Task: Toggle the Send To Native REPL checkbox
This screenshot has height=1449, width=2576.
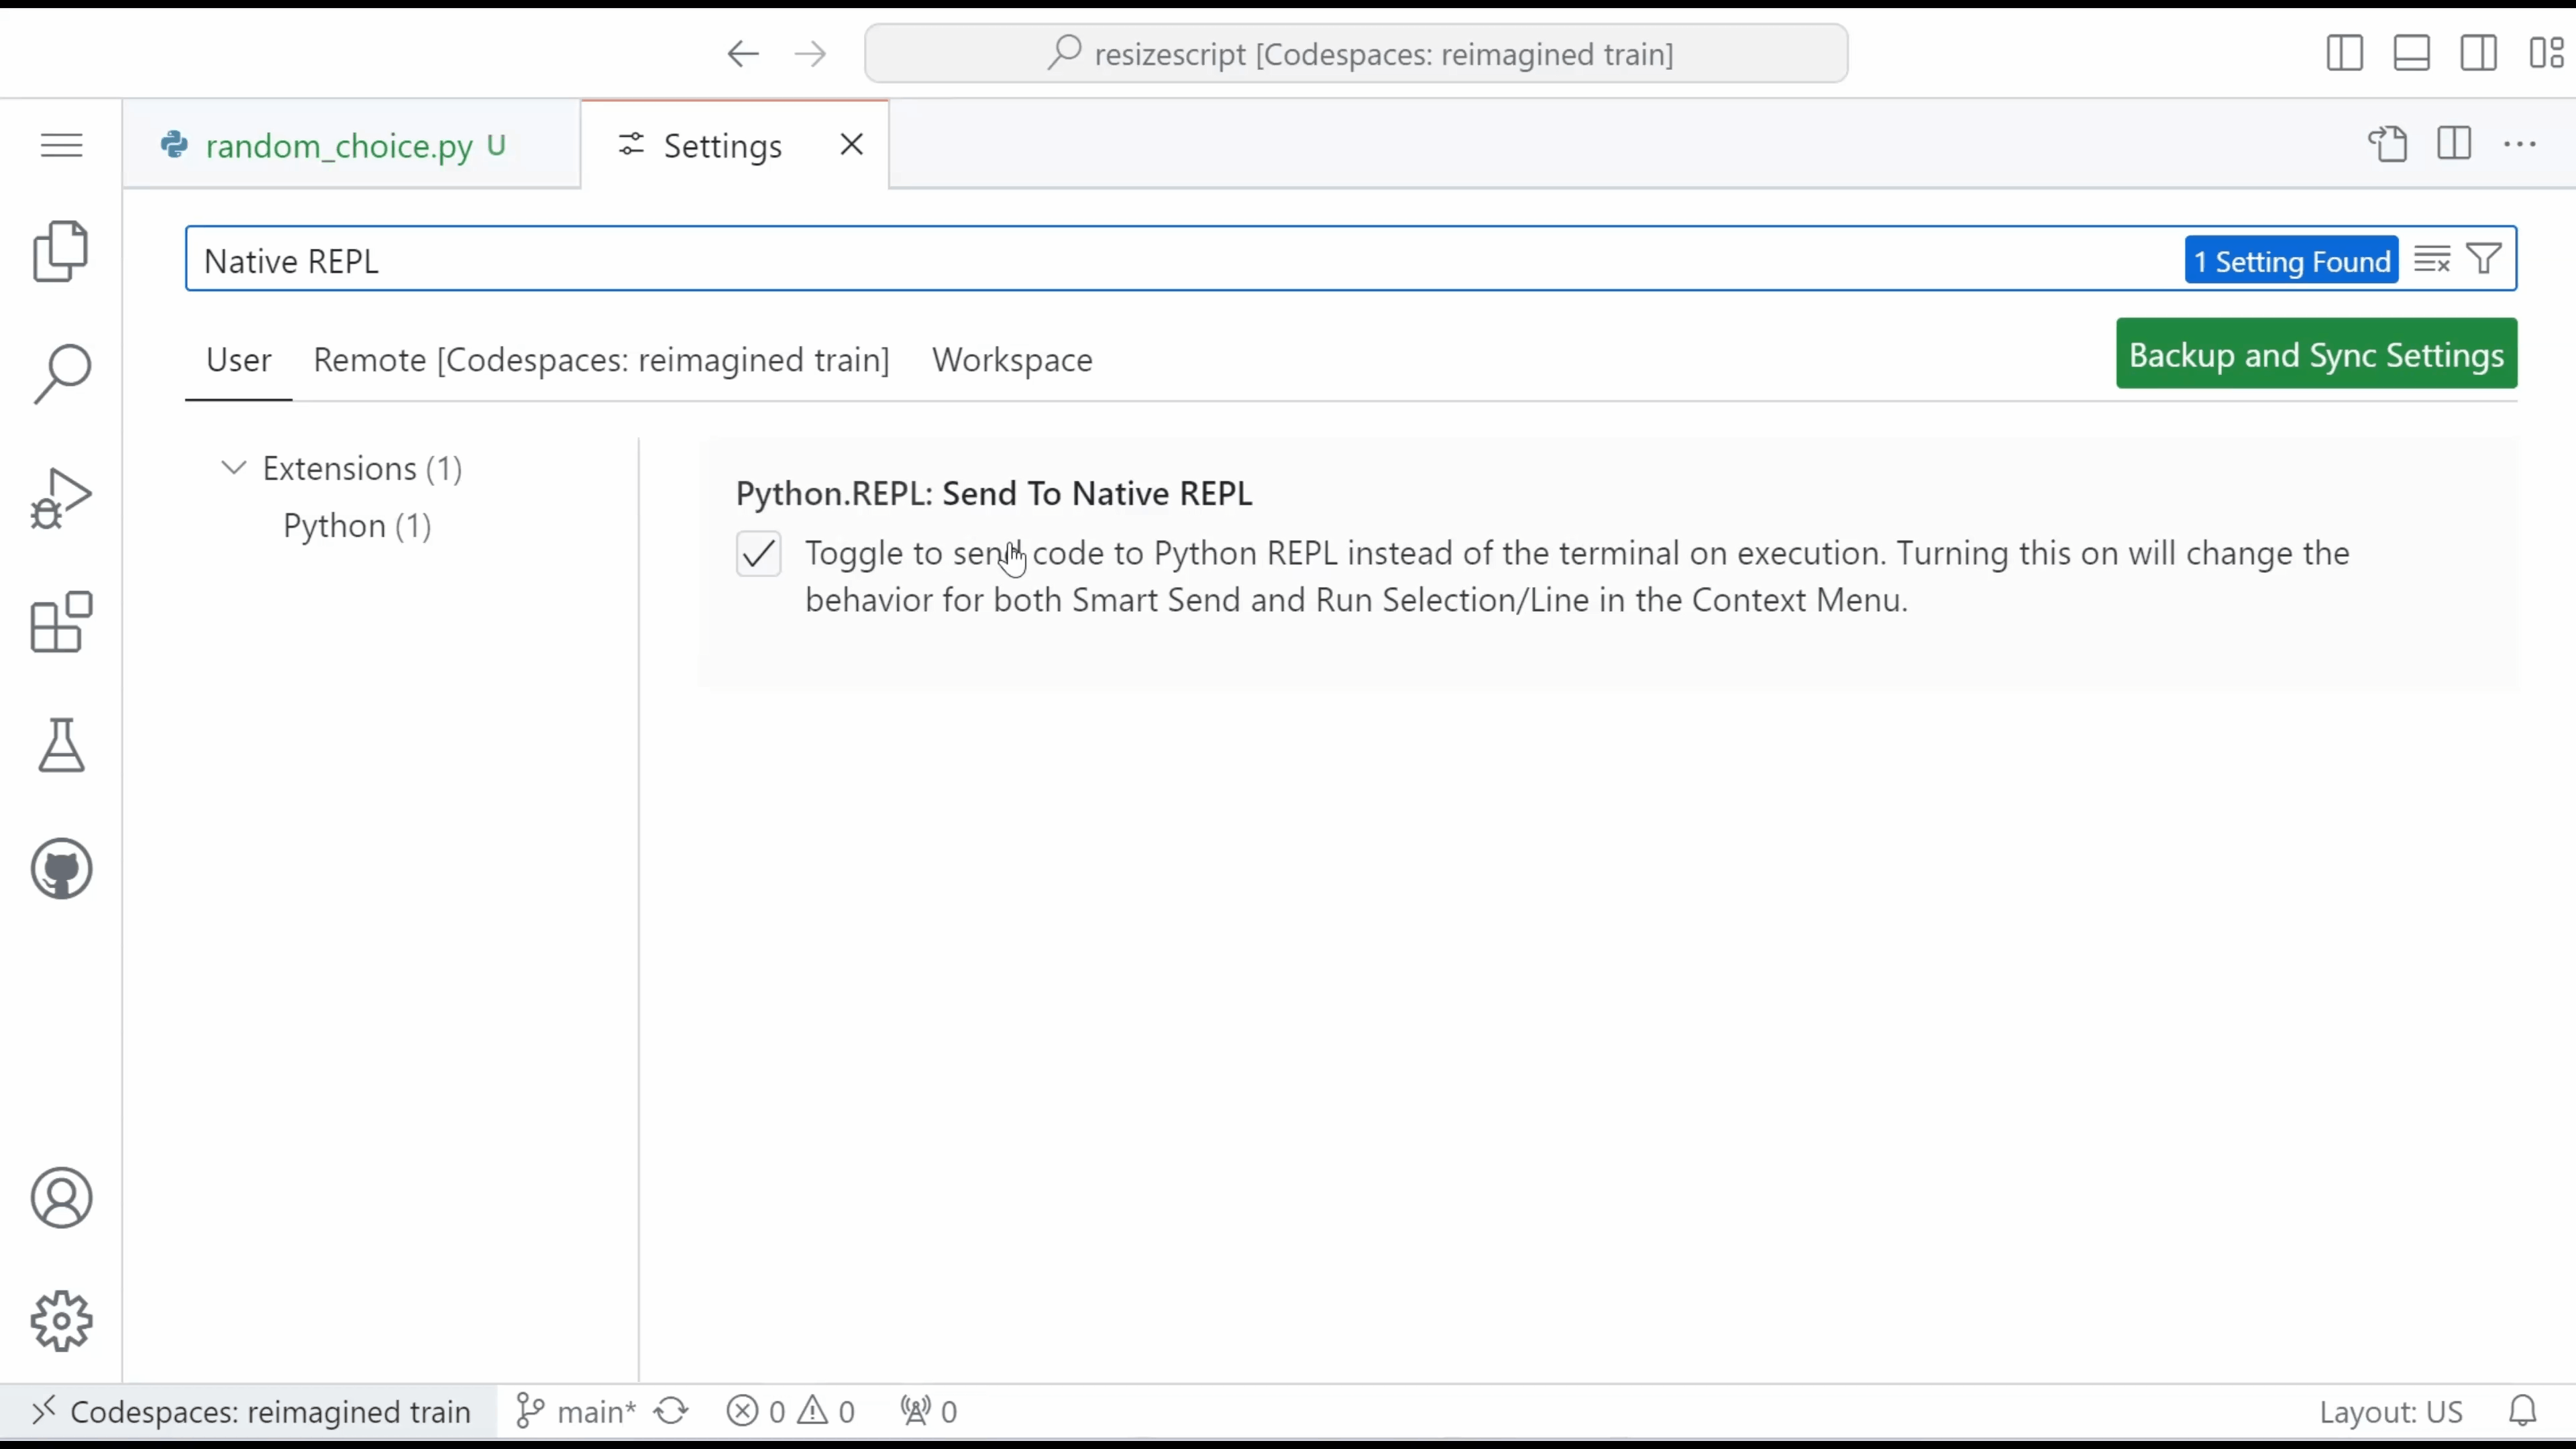Action: [x=757, y=553]
